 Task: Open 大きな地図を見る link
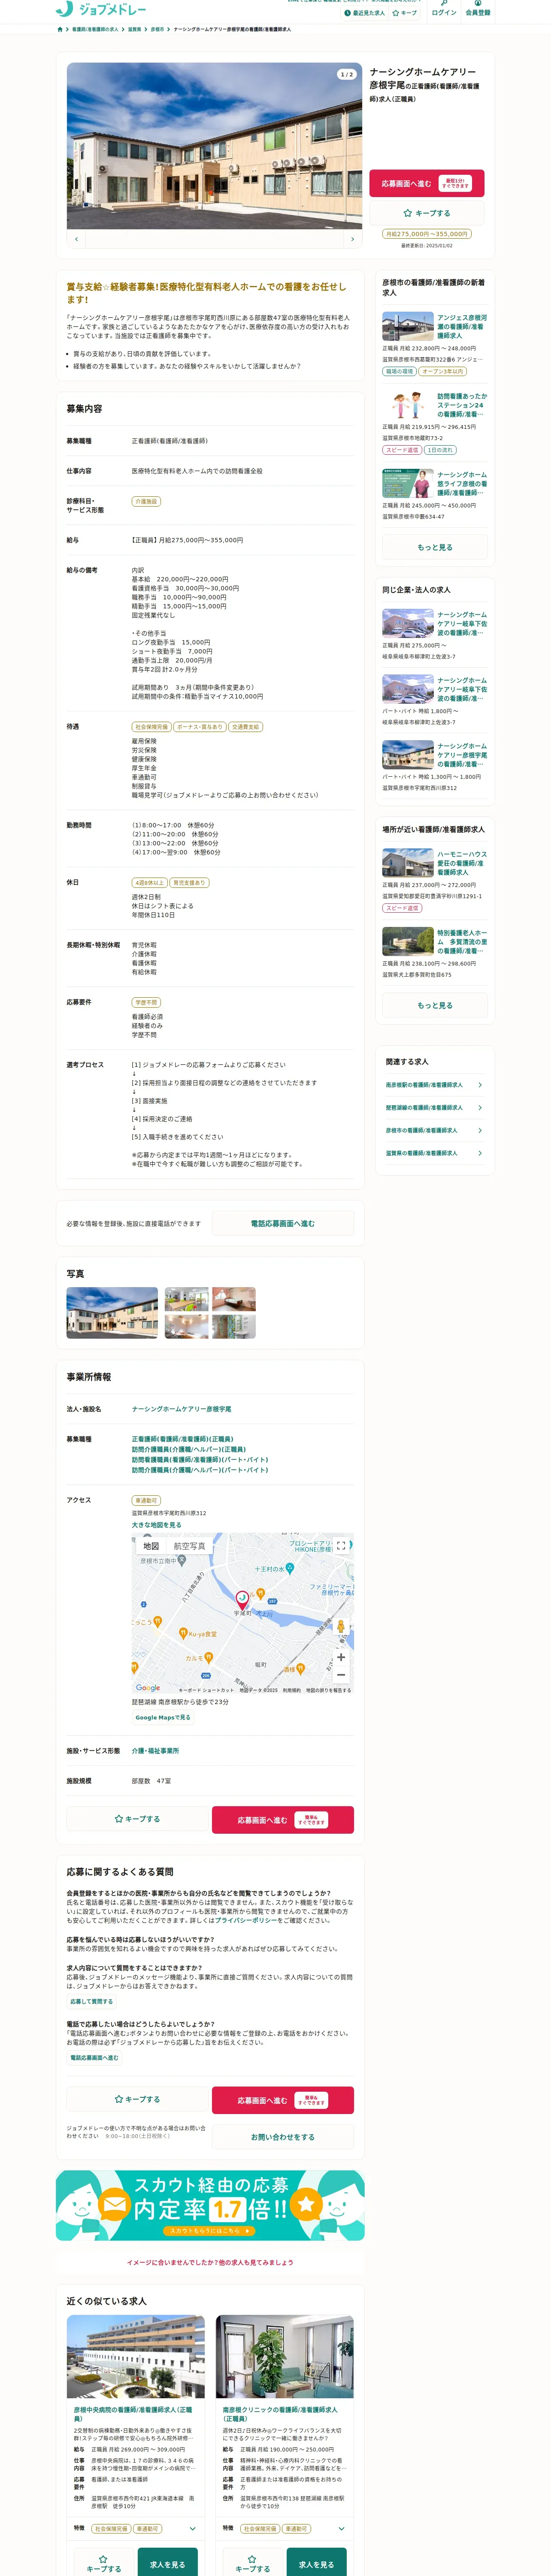(157, 1525)
